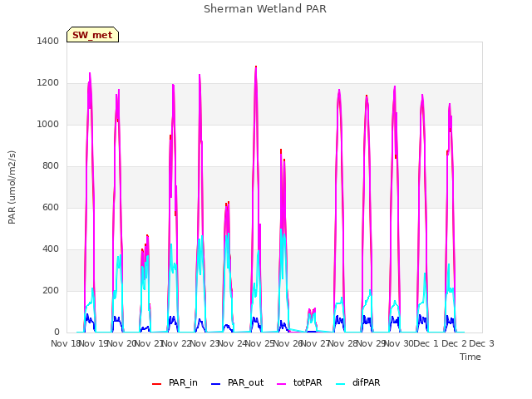The height and width of the screenshot is (399, 532).
Task: Click the chart title Sherman Wetland PAR
Action: tap(265, 8)
